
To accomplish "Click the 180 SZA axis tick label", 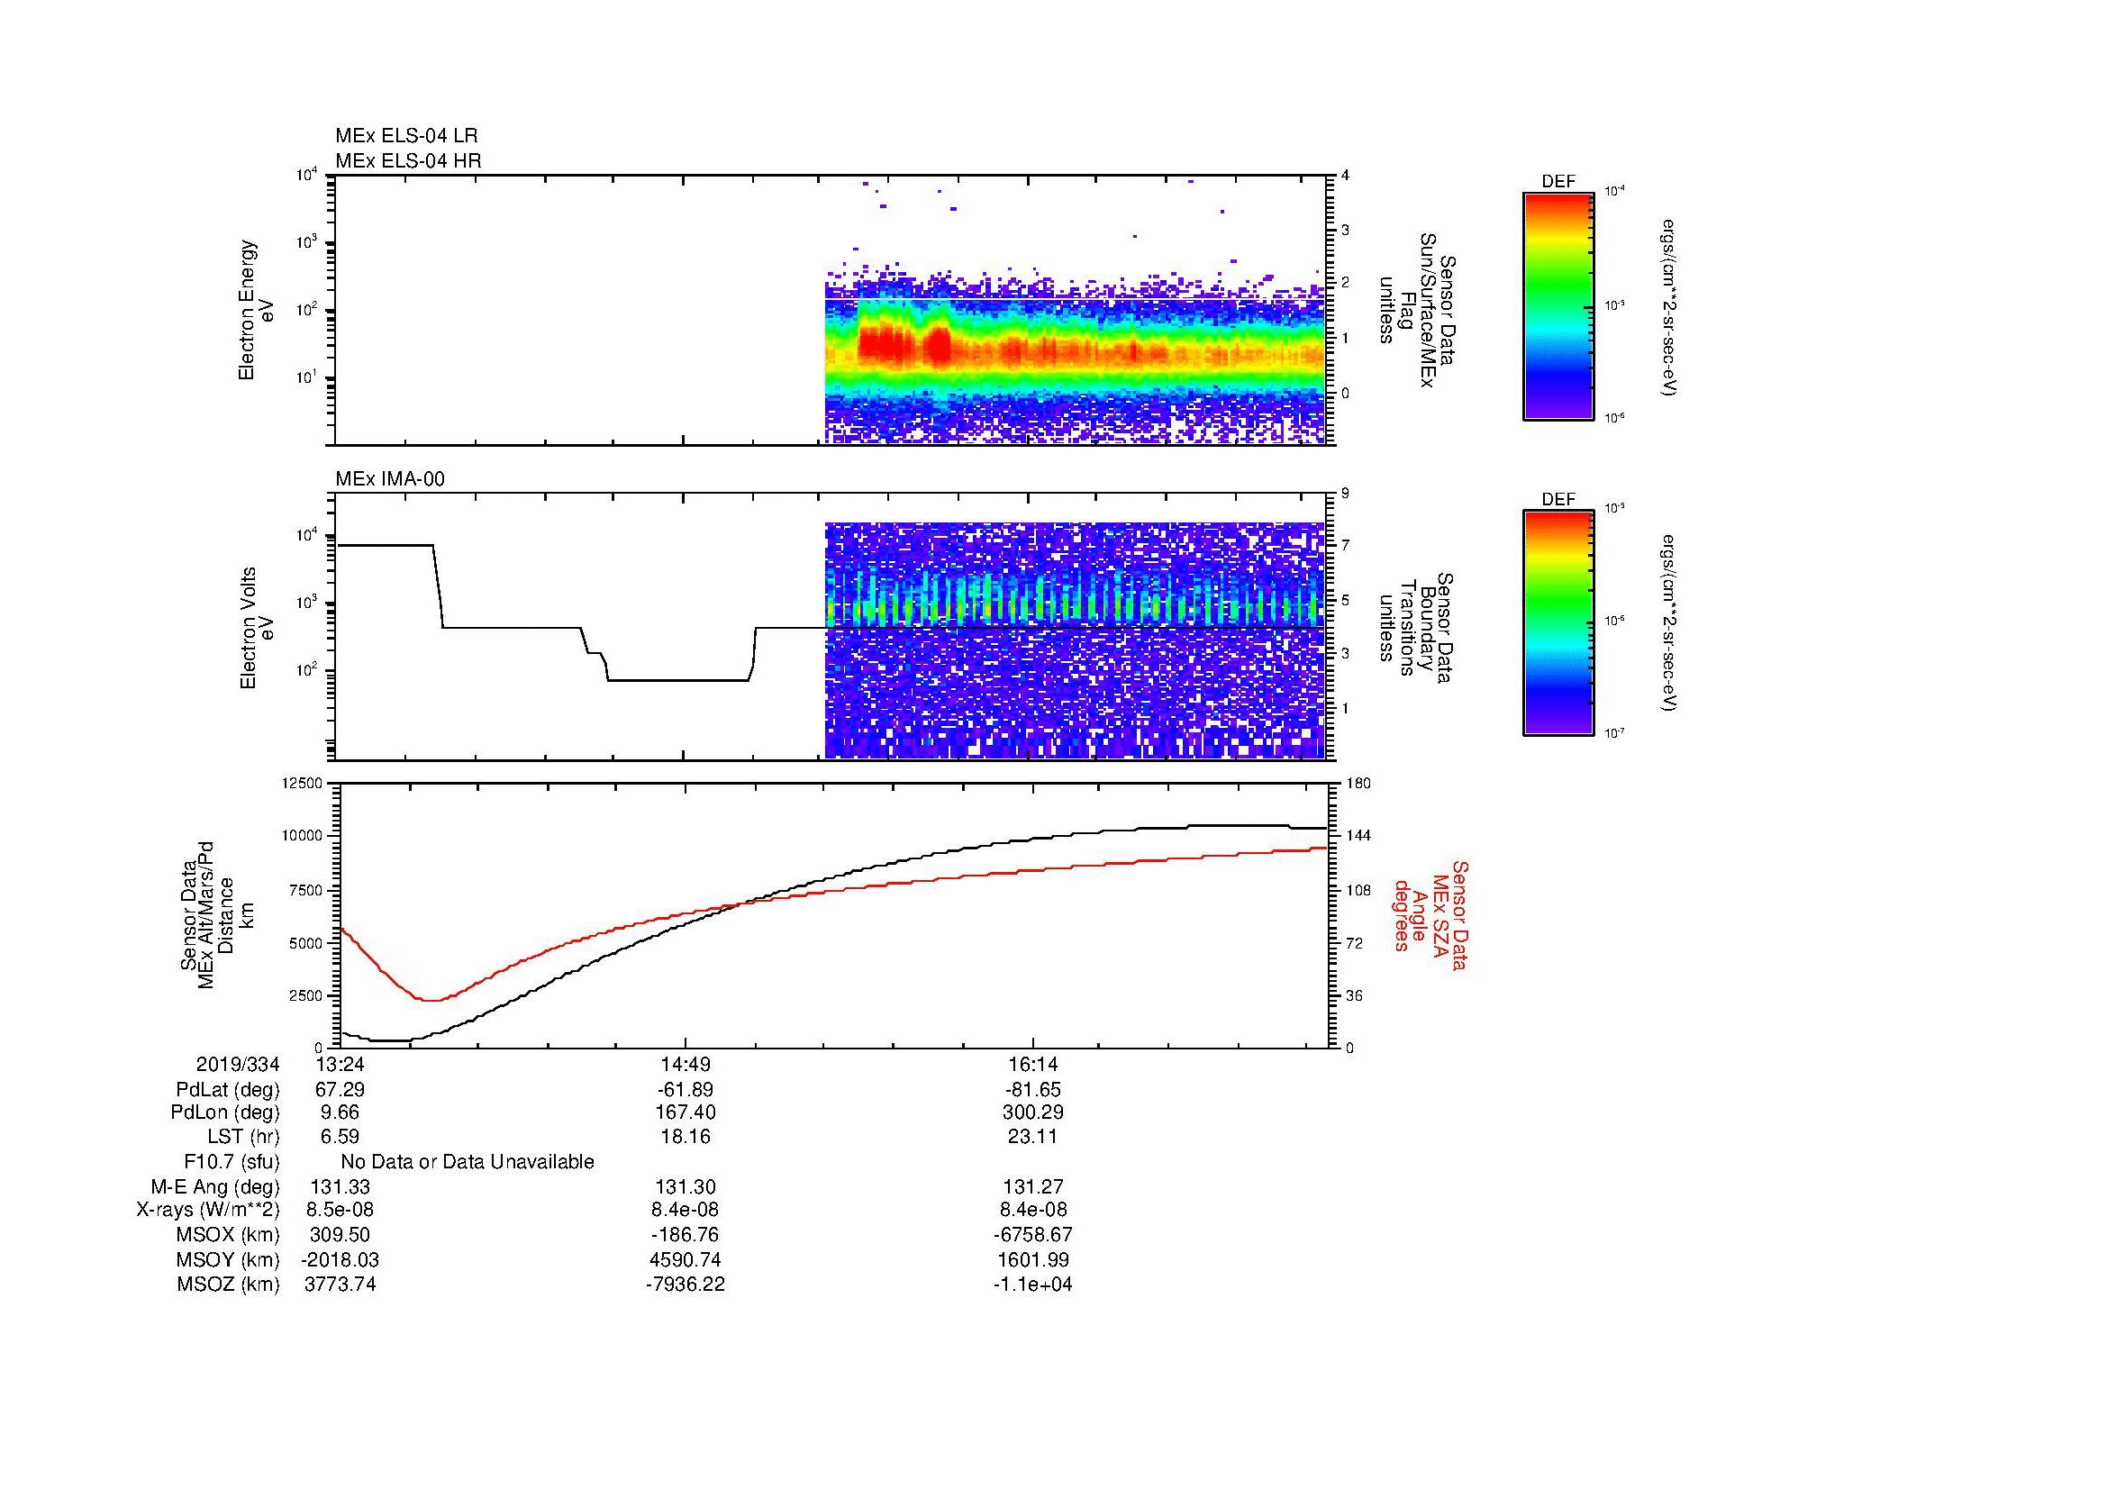I will pos(1358,783).
